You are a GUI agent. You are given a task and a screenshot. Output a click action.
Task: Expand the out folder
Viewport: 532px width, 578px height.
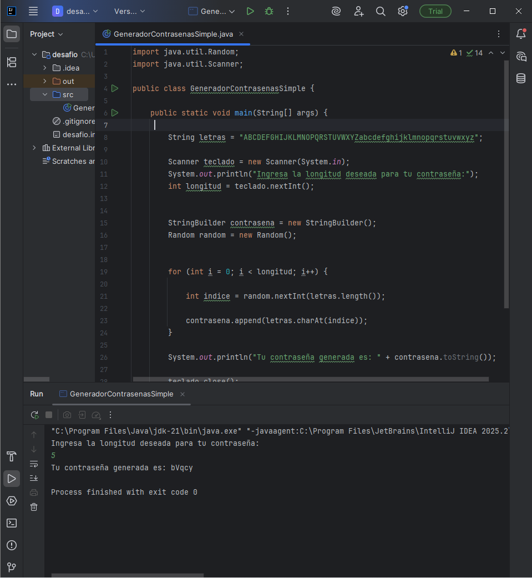[x=44, y=81]
